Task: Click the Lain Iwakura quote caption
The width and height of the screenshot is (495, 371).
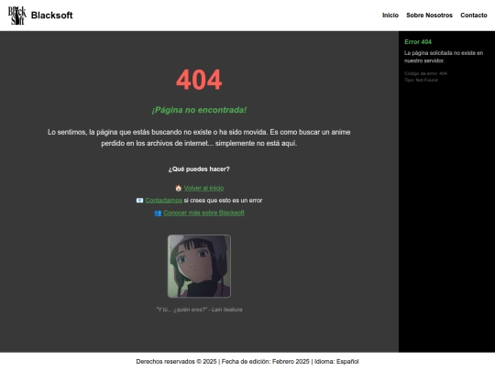Action: pos(199,310)
